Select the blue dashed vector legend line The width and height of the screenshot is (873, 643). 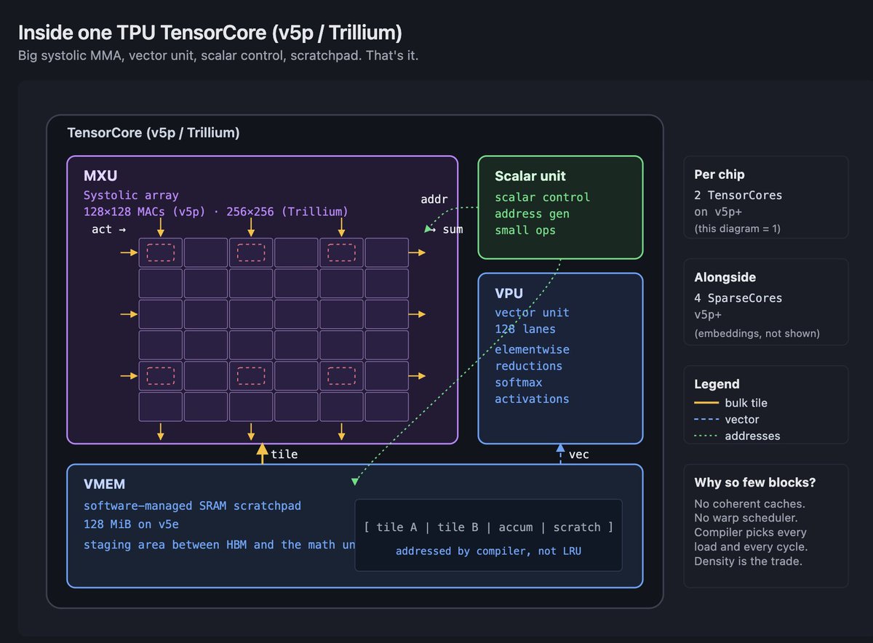coord(703,420)
